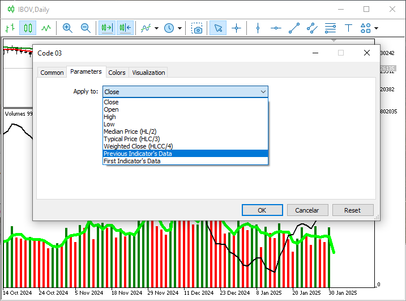Screen dimensions: 406x301
Task: Open the timeframe clock dropdown arrow
Action: (x=180, y=28)
